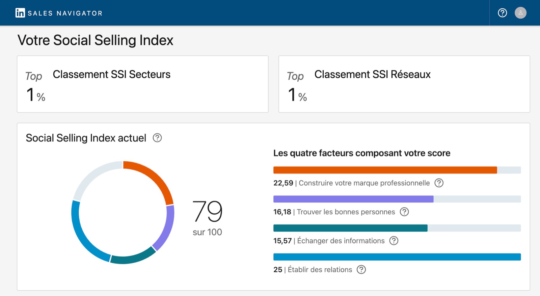Open the help icon in header

[x=502, y=13]
